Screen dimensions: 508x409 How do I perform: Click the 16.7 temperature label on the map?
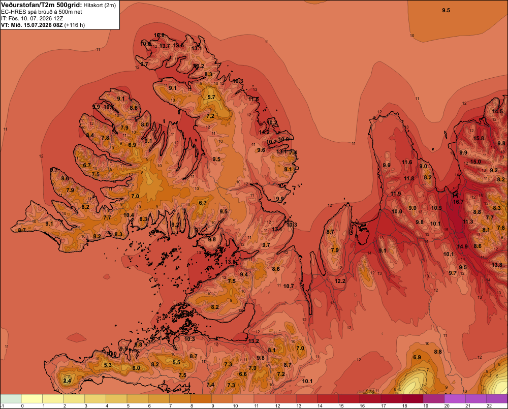coord(458,202)
